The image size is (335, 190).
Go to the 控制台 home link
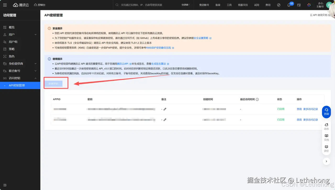(40, 5)
